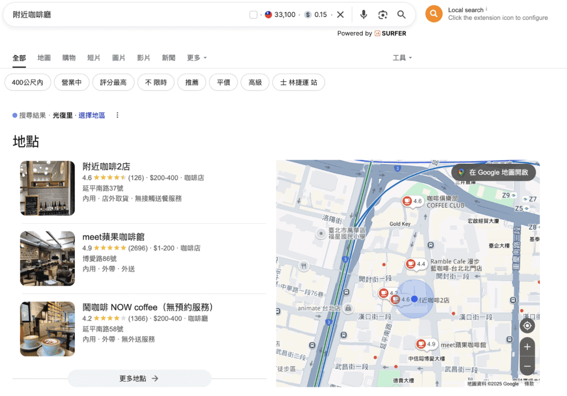This screenshot has width=567, height=396.
Task: Click the 更多地點 button
Action: (139, 378)
